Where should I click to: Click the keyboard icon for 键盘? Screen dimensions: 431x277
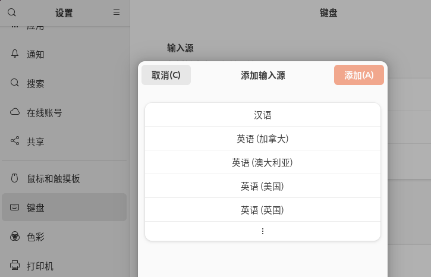point(15,207)
